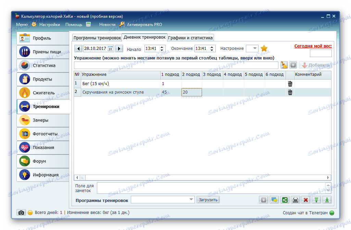The image size is (351, 230).
Task: Clear exercise field with broom icon
Action: click(284, 65)
